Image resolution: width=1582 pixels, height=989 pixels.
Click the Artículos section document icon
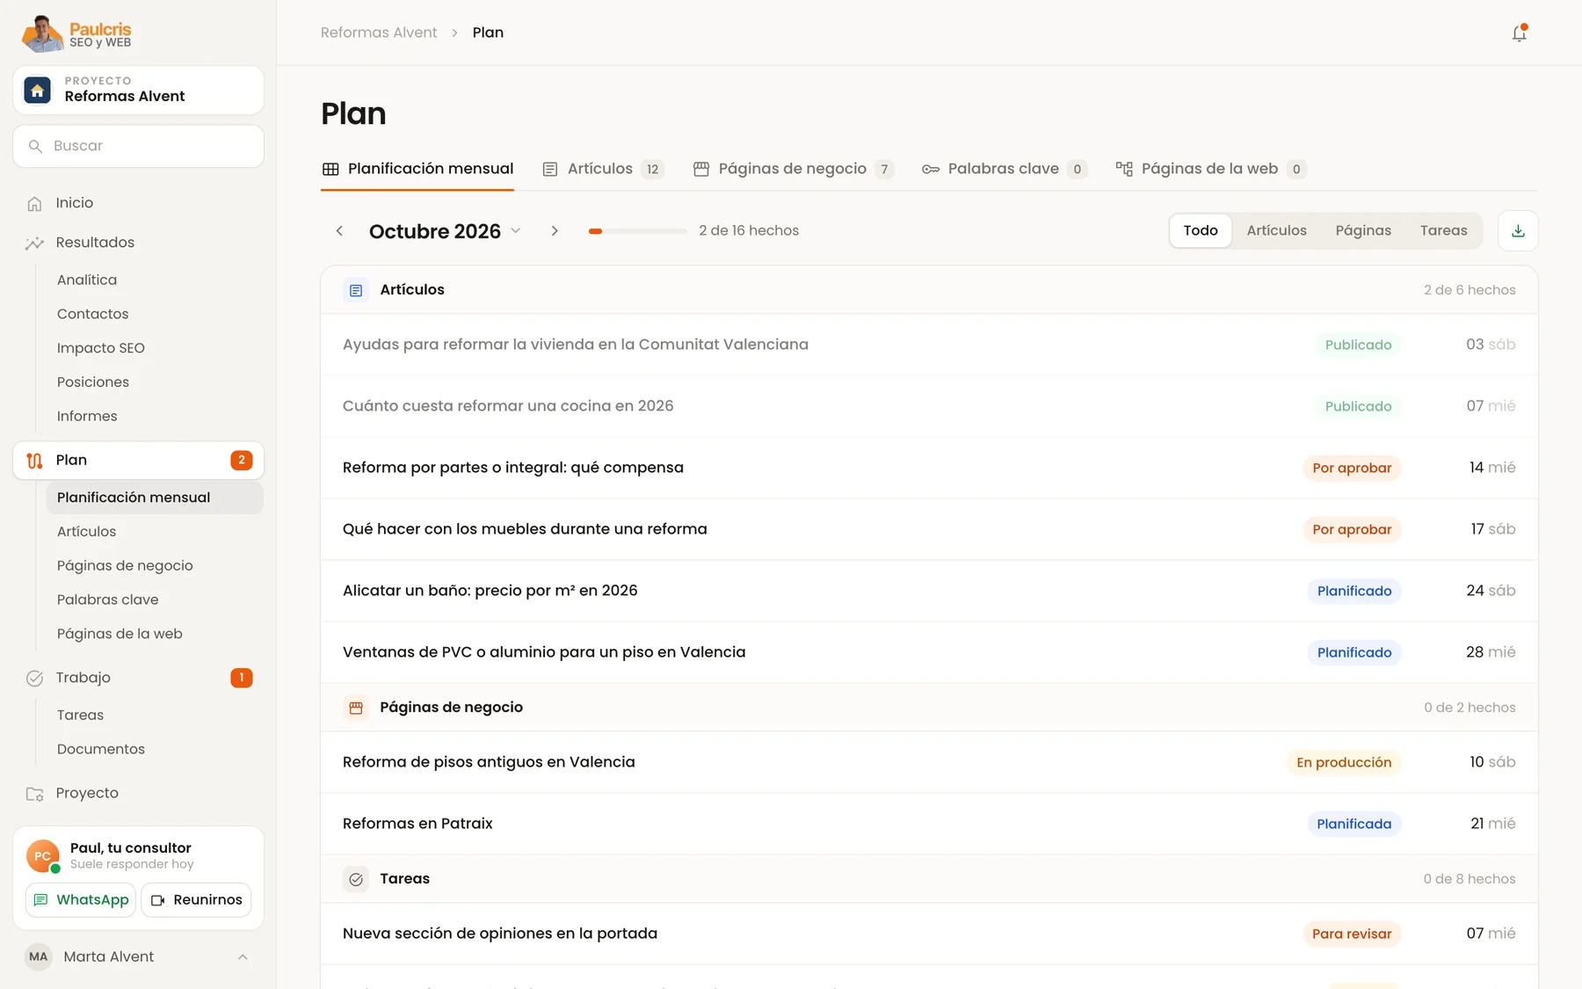[x=356, y=290]
